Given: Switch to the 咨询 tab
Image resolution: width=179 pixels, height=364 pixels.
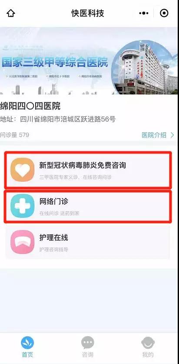Looking at the screenshot, I should pyautogui.click(x=88, y=347).
